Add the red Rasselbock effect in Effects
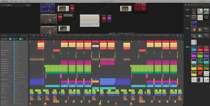This screenshot has height=106, width=210. (x=200, y=74)
